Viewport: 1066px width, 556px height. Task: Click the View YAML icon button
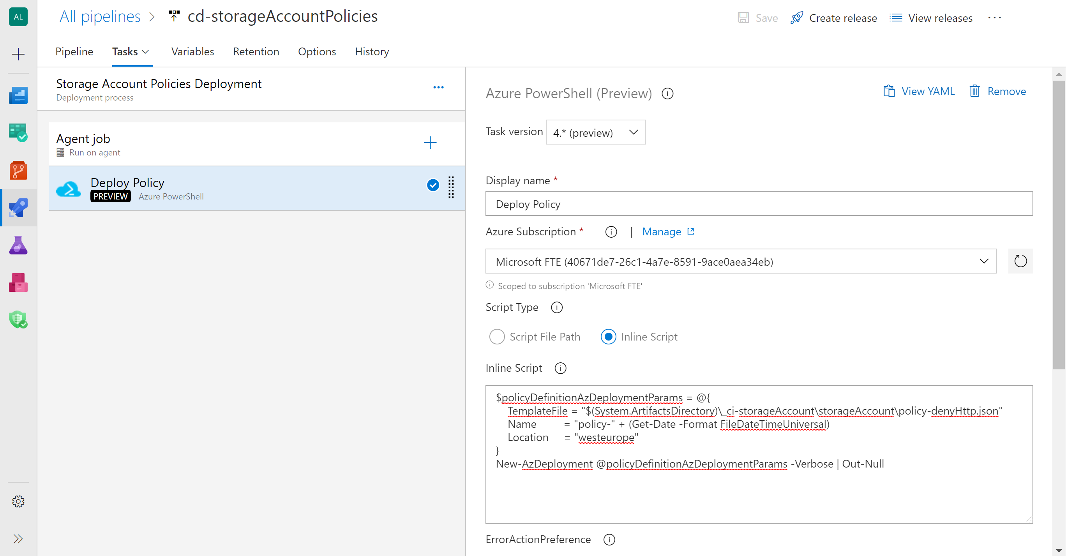click(x=890, y=92)
